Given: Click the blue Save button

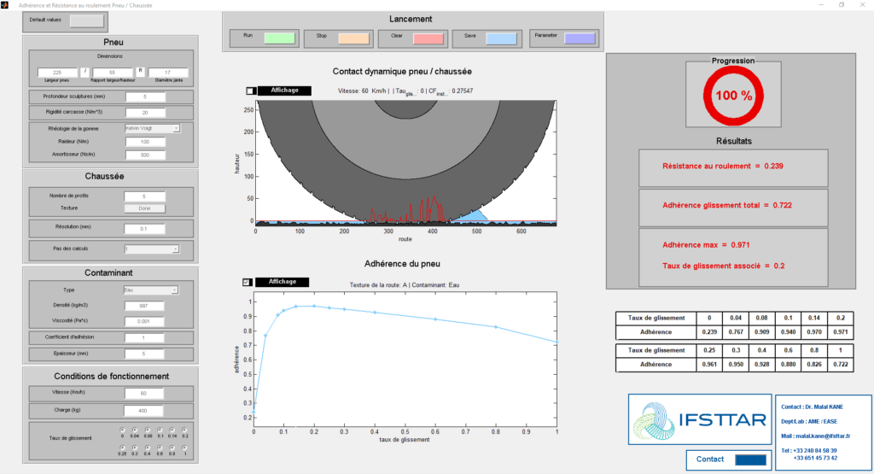Looking at the screenshot, I should coord(499,38).
